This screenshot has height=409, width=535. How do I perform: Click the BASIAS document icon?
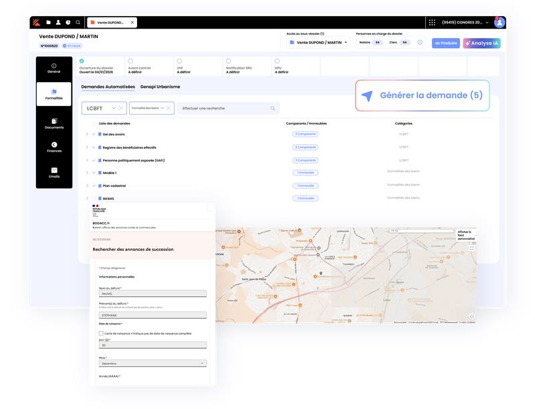pyautogui.click(x=100, y=199)
